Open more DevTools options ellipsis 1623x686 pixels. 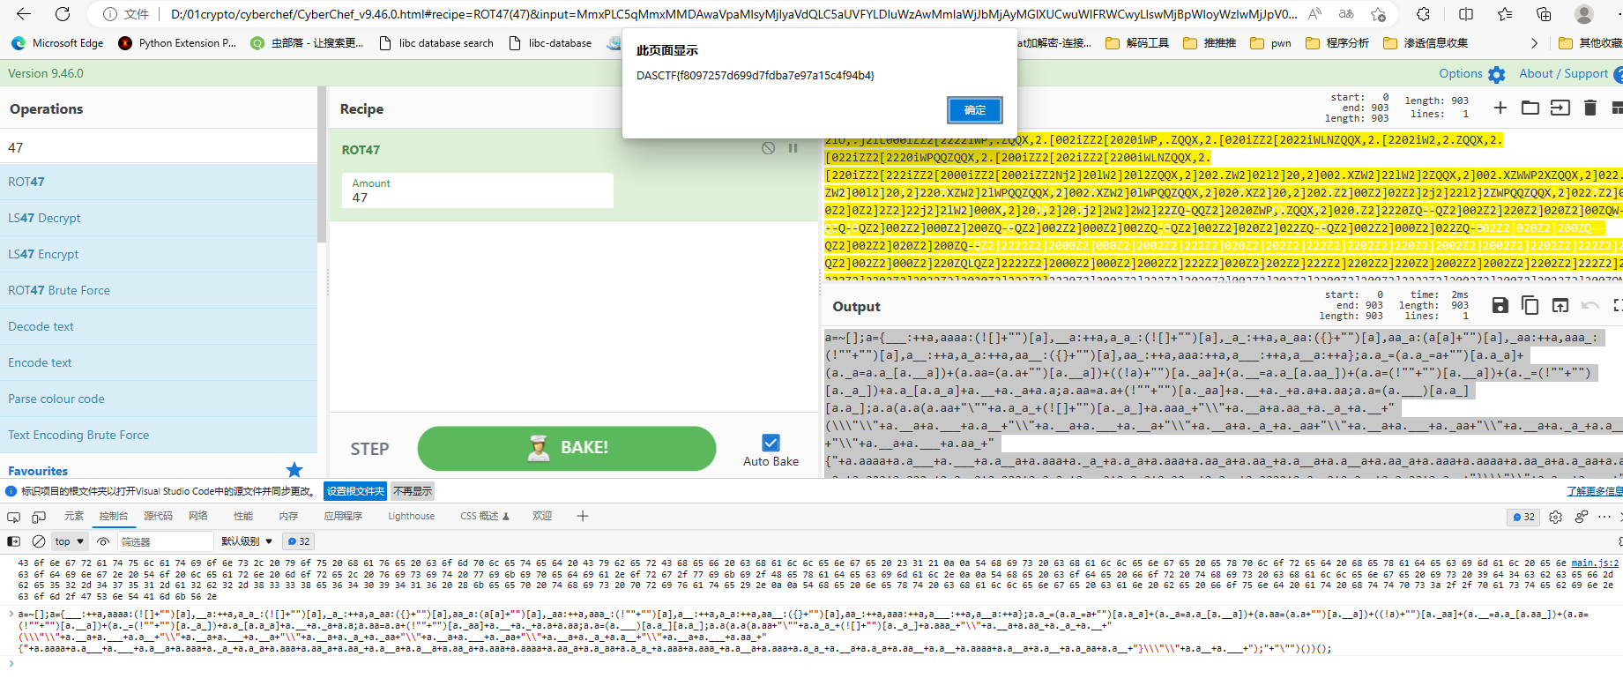click(1604, 517)
